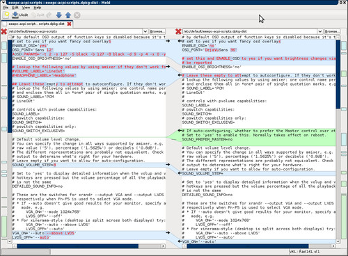Click LVDS_OFF='--auto' line in left pane
Screen dimensions: 348x256
(x=31, y=237)
